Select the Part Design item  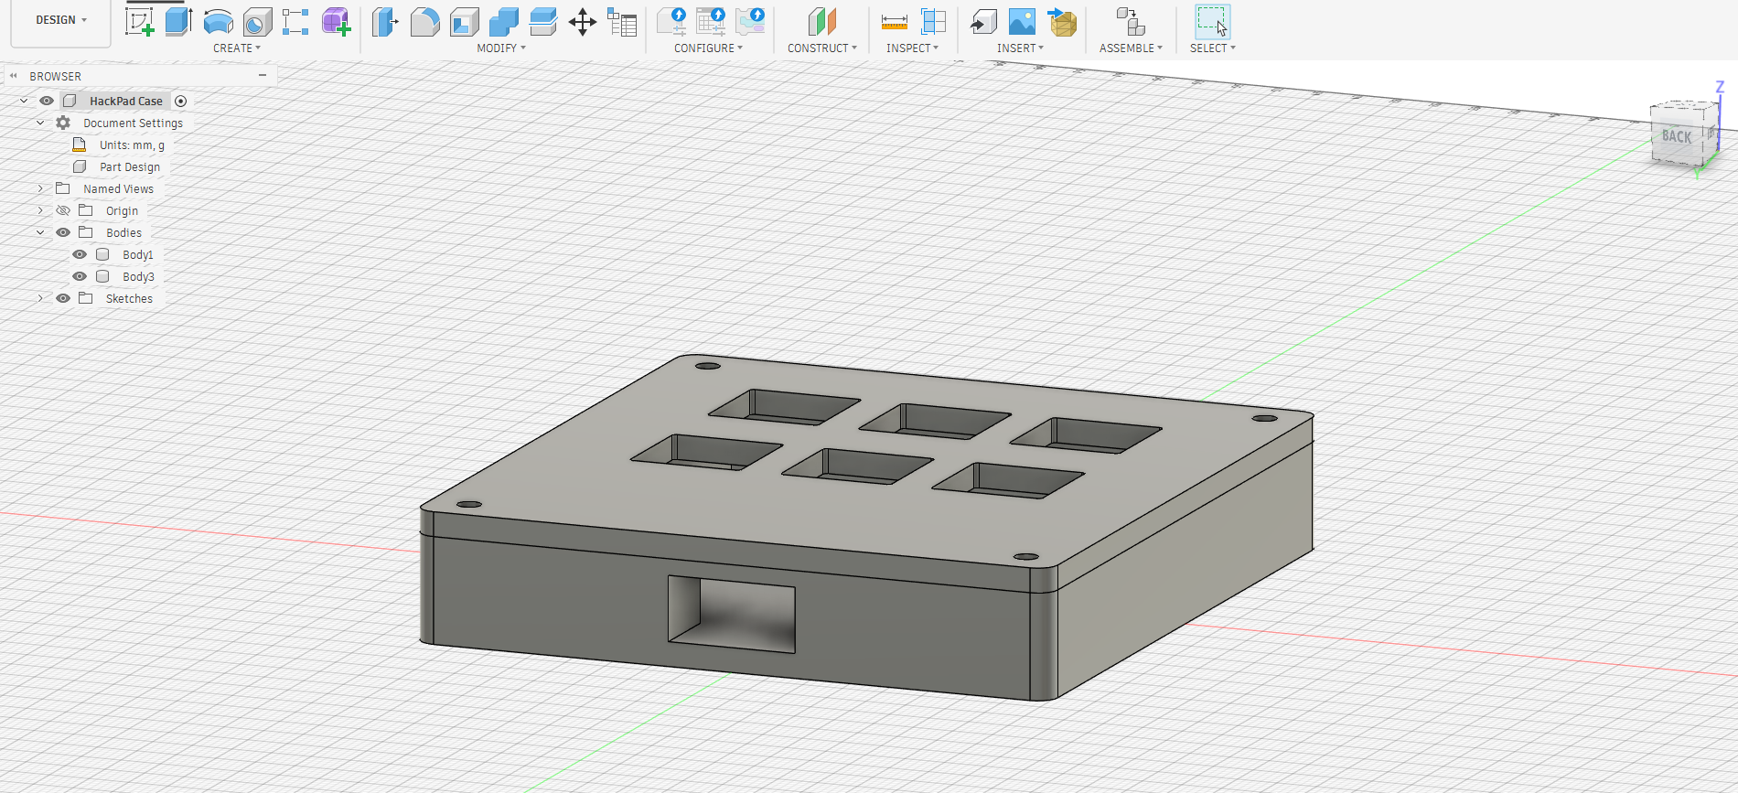[130, 166]
